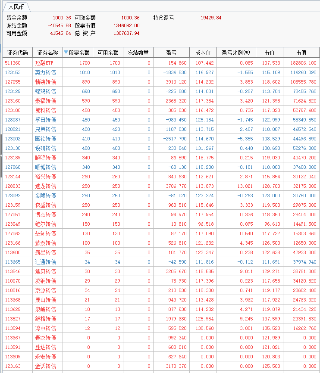Click 垒知转债 name cell

click(x=46, y=233)
